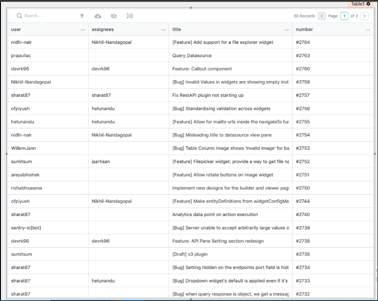The image size is (378, 301).
Task: Click the search magnifier icon
Action: tap(19, 16)
